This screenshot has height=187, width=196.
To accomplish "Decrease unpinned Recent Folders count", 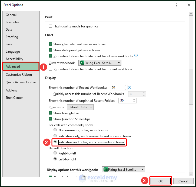I will (134, 102).
